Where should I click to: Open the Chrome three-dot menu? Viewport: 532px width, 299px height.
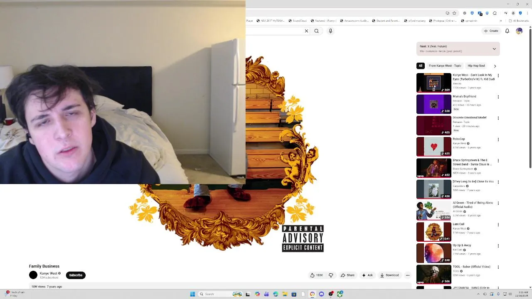(x=527, y=13)
